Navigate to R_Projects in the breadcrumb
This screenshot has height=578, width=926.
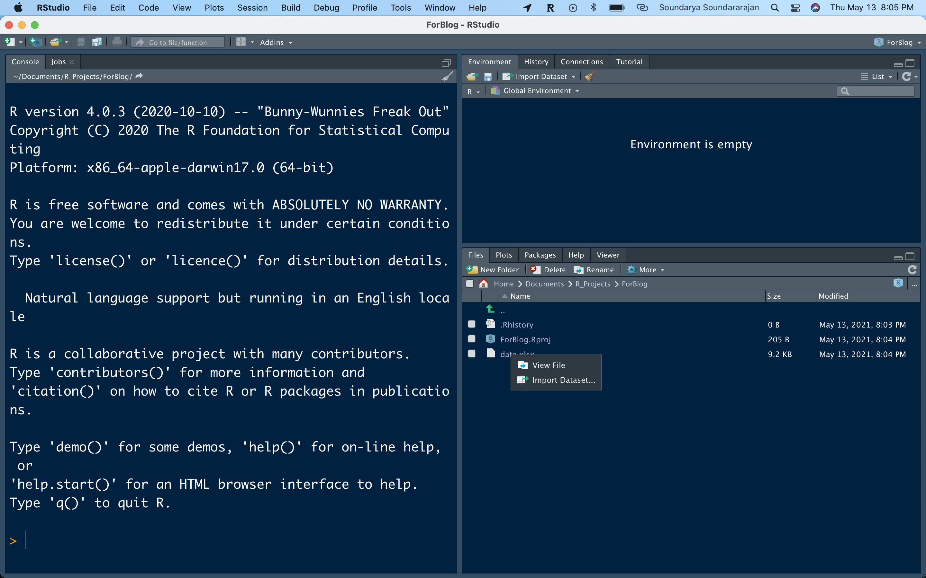pyautogui.click(x=593, y=284)
